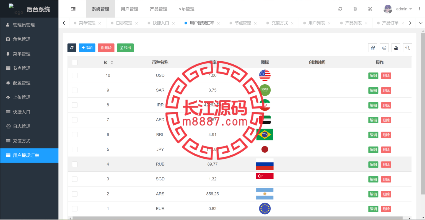The height and width of the screenshot is (220, 425).
Task: Click the blue 添加 button
Action: click(87, 48)
